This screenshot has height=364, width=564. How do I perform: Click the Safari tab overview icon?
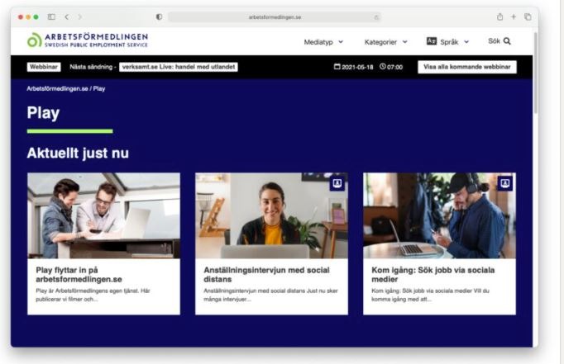pos(527,17)
